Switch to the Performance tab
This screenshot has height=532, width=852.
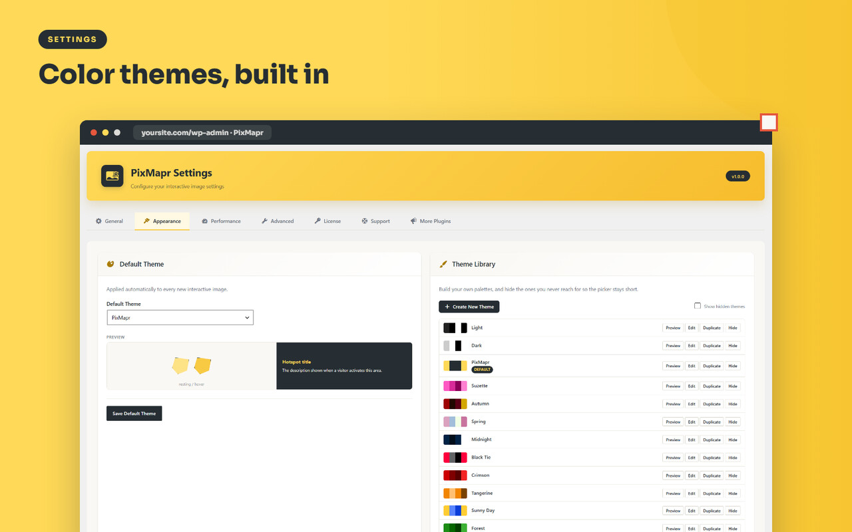[x=221, y=221]
